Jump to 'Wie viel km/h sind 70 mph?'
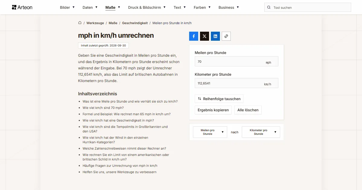 tap(103, 108)
